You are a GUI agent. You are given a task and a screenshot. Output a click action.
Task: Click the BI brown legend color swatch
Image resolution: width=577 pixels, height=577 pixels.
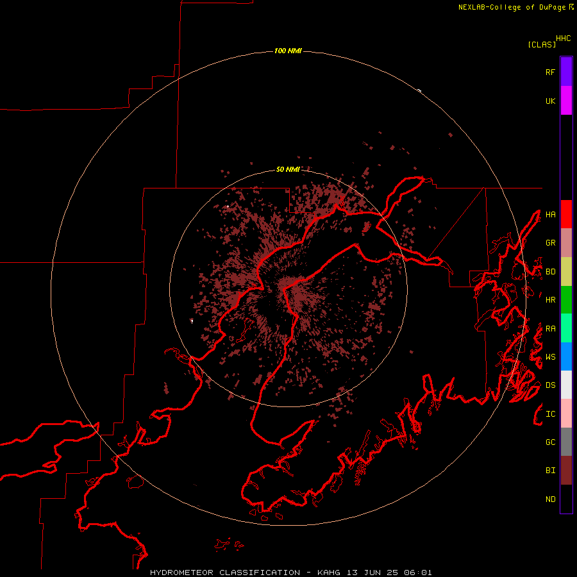(x=566, y=471)
